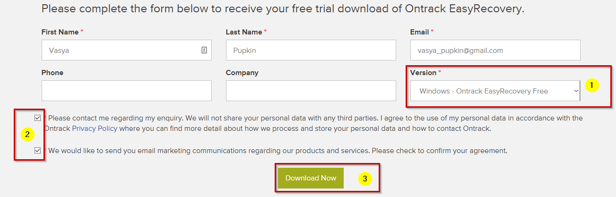Click the empty Phone input box
This screenshot has height=197, width=616.
[x=126, y=91]
